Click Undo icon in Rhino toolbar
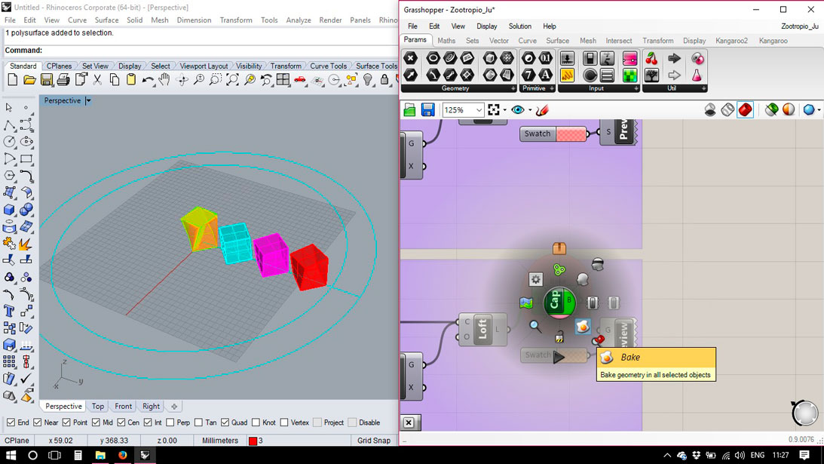Image resolution: width=824 pixels, height=464 pixels. click(x=148, y=80)
